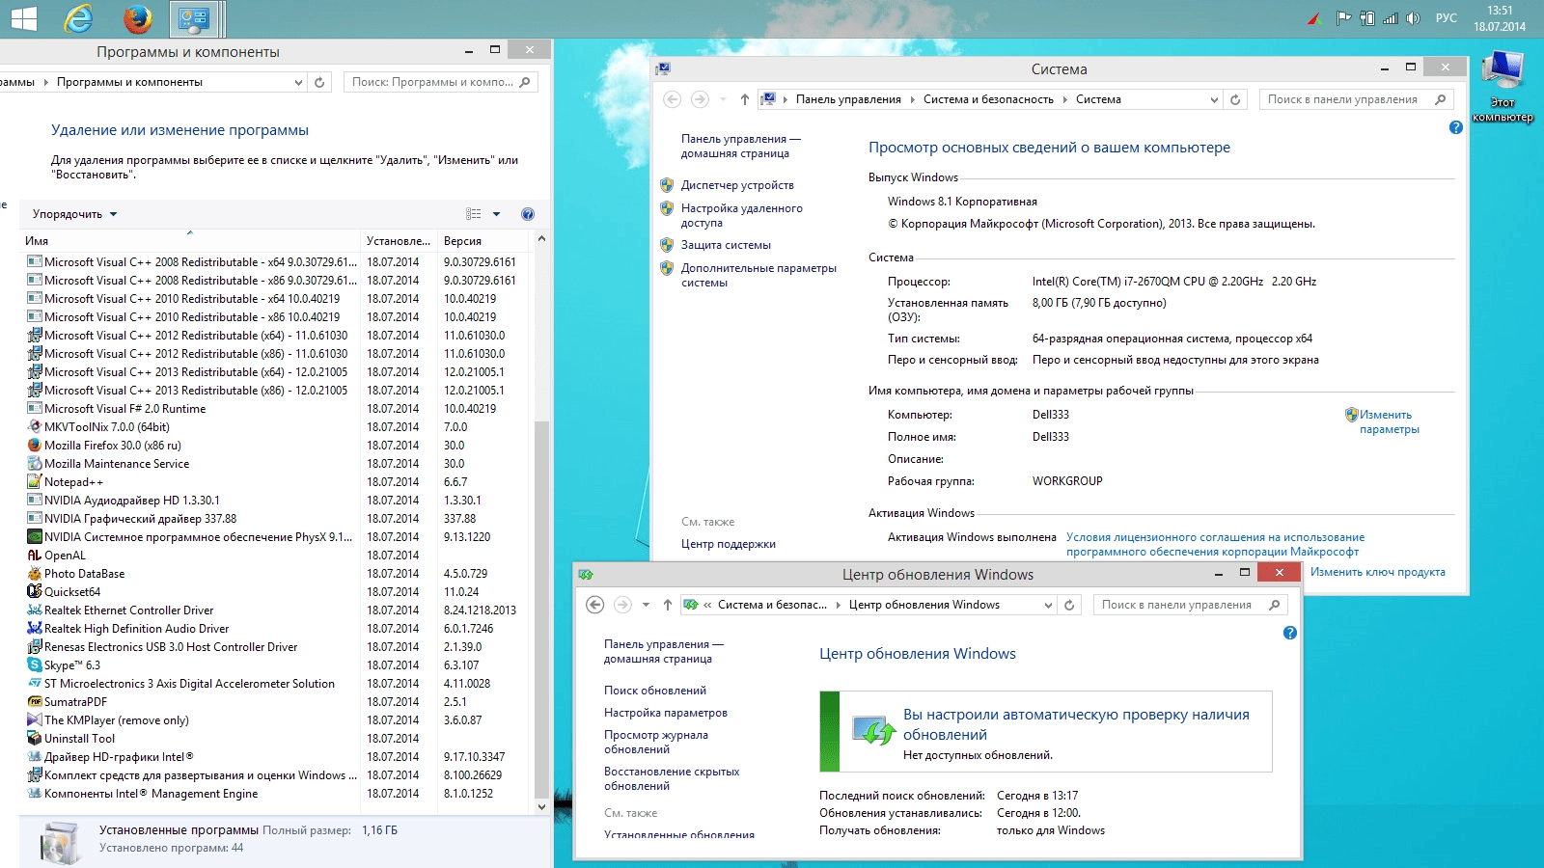Select the Skype 6.3 program icon
Viewport: 1544px width, 868px height.
tap(35, 665)
